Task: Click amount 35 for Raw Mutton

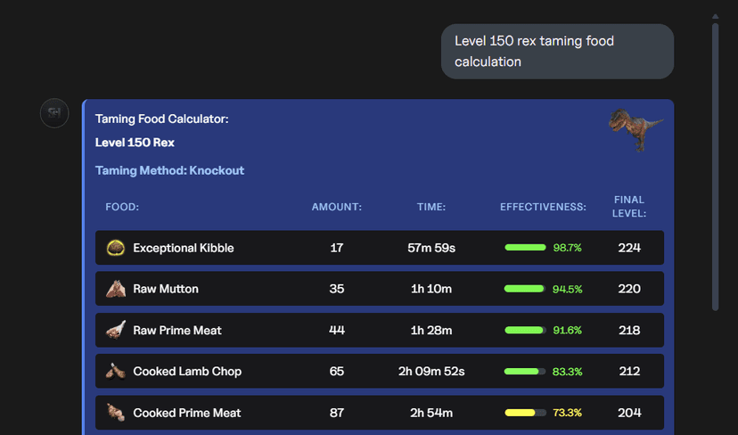Action: click(337, 289)
